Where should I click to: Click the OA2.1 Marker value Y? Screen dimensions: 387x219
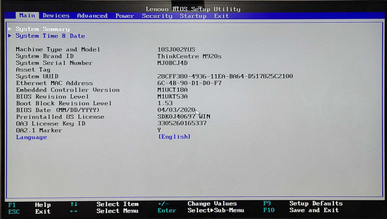pyautogui.click(x=159, y=130)
